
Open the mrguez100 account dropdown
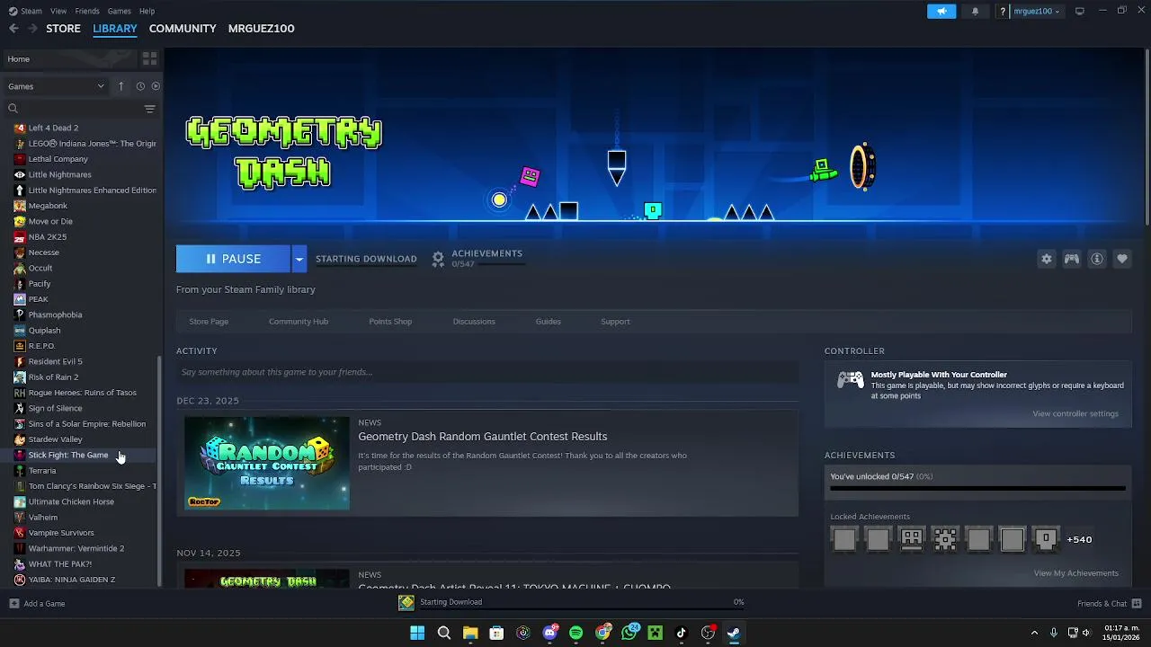point(1037,11)
